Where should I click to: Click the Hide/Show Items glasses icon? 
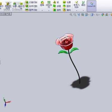[x=97, y=15]
